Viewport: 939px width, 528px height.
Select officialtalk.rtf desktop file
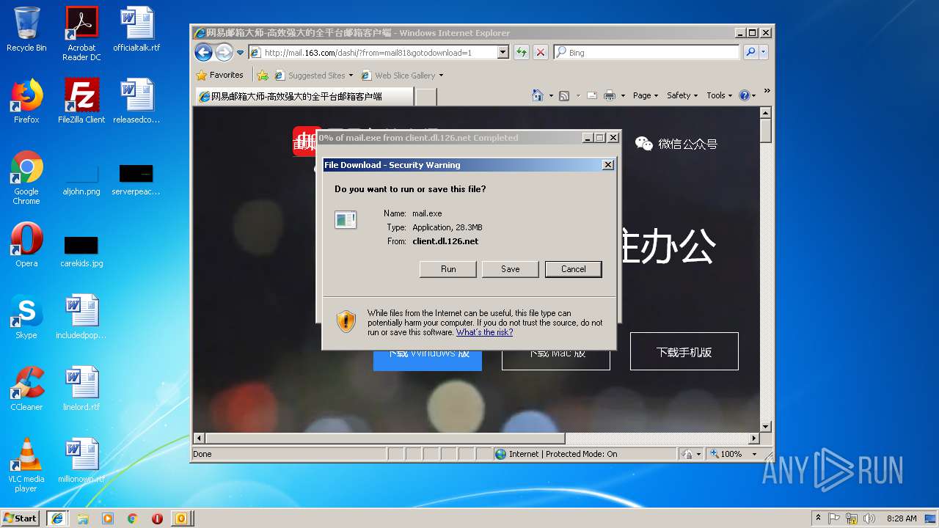pyautogui.click(x=136, y=29)
